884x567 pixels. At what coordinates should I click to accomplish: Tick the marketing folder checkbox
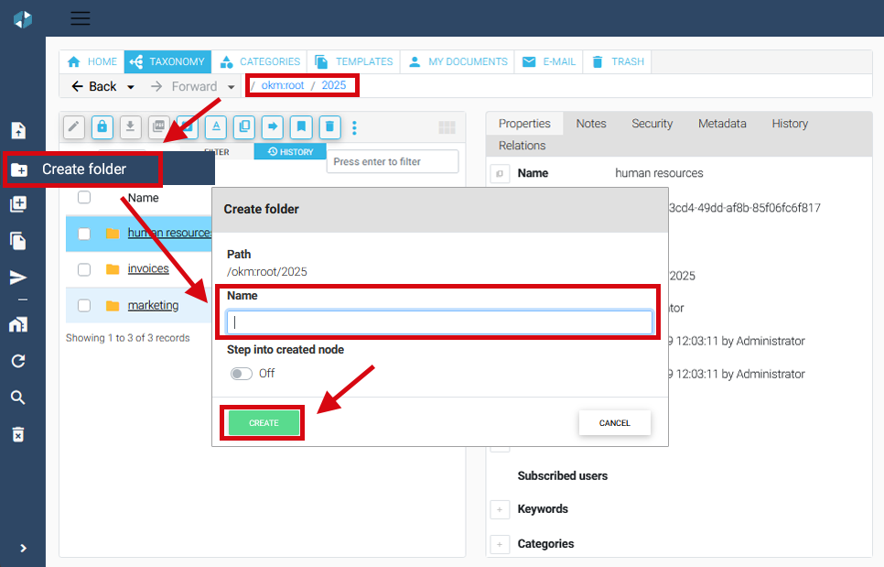(84, 306)
